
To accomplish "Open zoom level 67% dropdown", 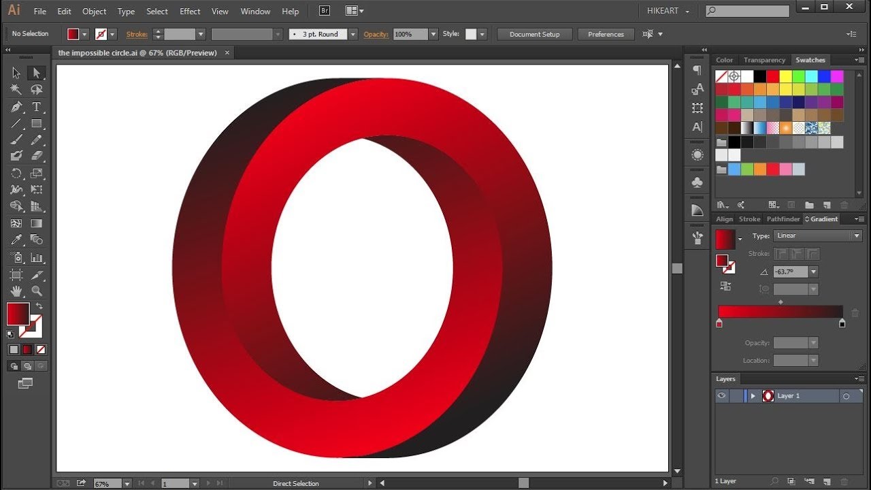I will (x=127, y=483).
